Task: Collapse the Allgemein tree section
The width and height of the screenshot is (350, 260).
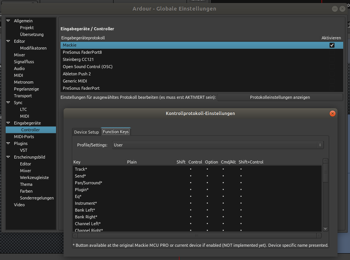Action: click(8, 20)
